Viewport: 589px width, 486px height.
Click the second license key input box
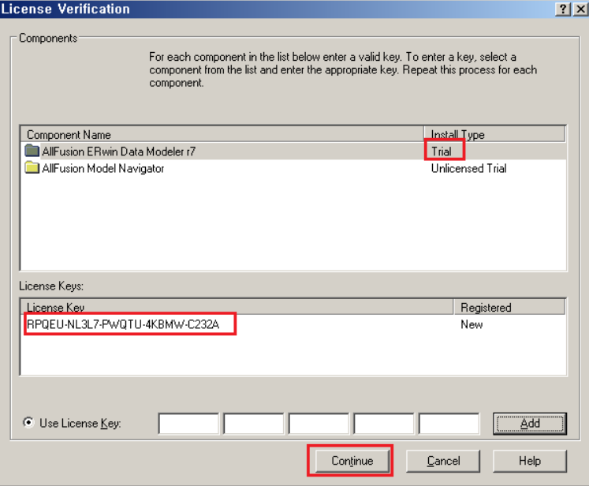[254, 424]
